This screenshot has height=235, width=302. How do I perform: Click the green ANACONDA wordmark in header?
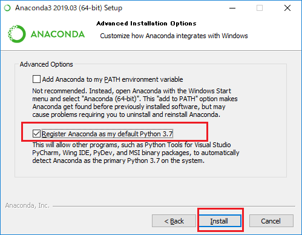[x=57, y=34]
